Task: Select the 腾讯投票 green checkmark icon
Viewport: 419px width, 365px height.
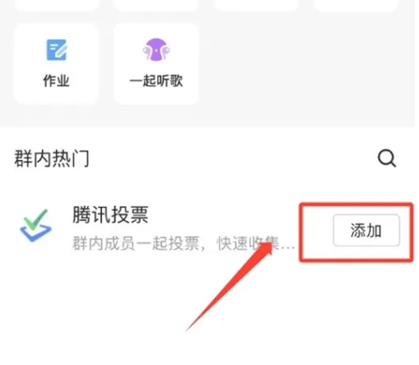Action: (x=36, y=226)
